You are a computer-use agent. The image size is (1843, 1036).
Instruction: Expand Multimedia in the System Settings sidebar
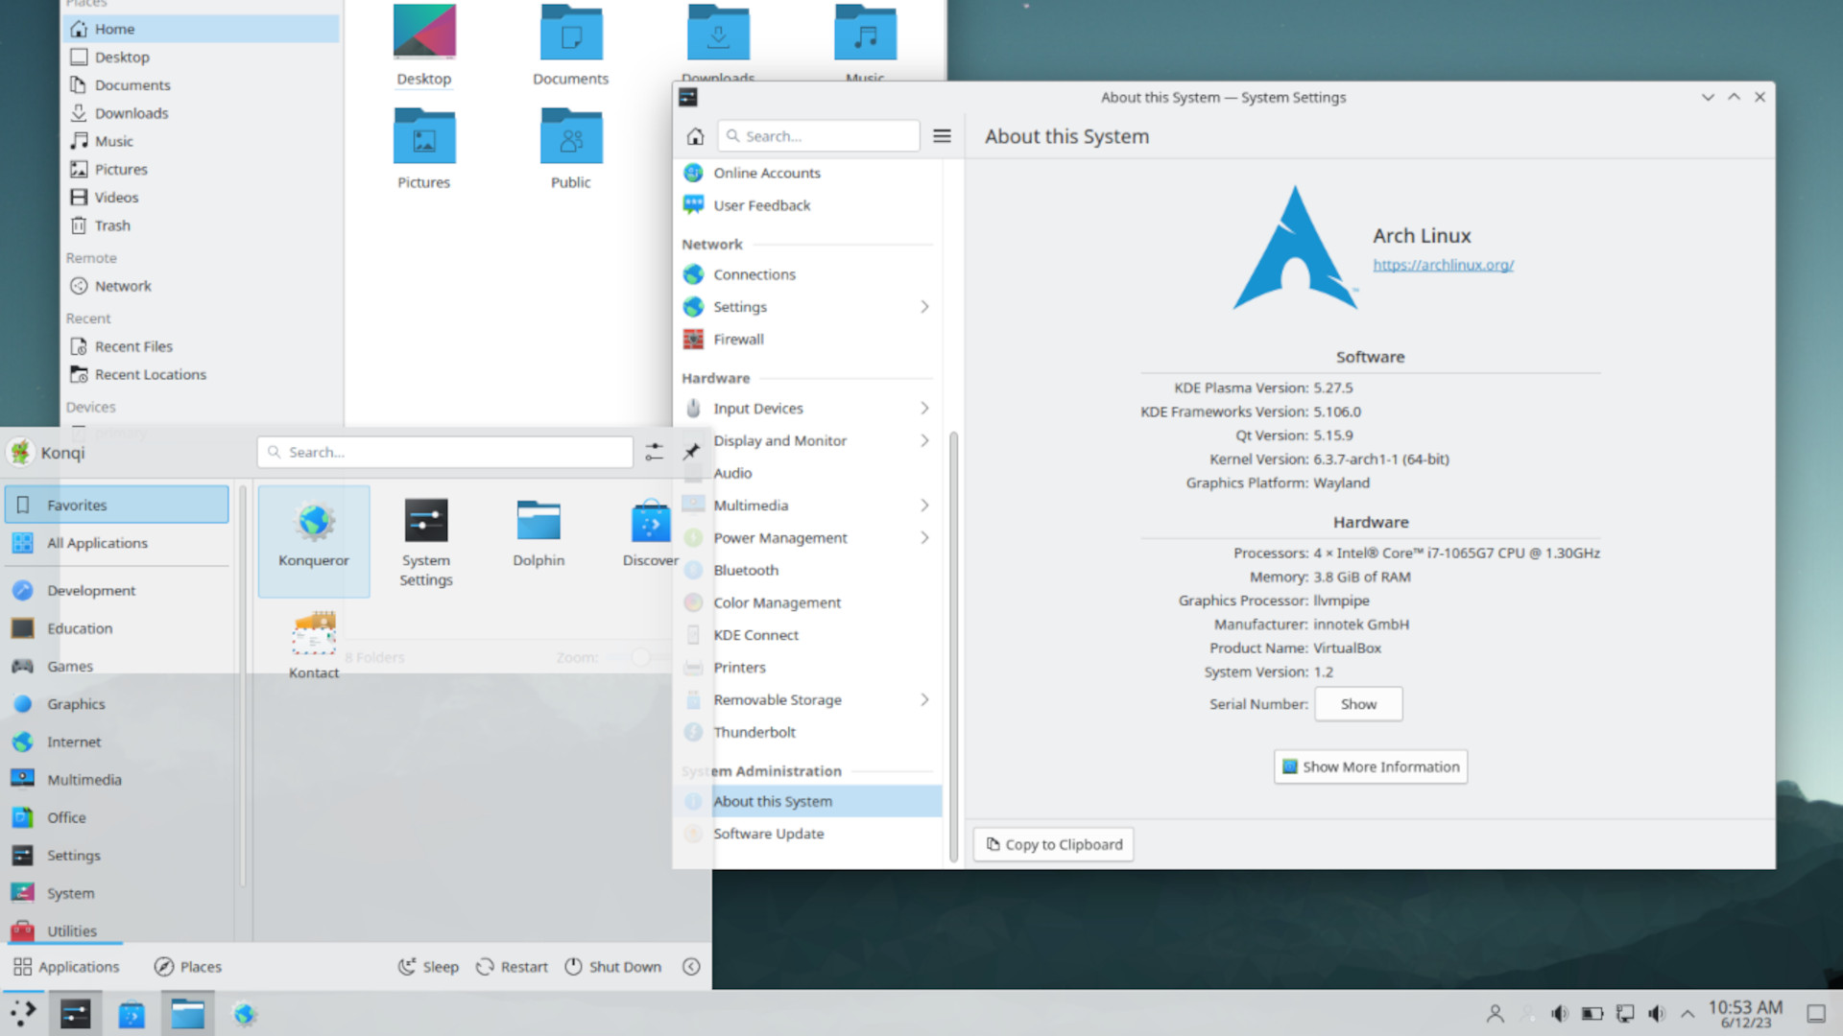pos(924,506)
